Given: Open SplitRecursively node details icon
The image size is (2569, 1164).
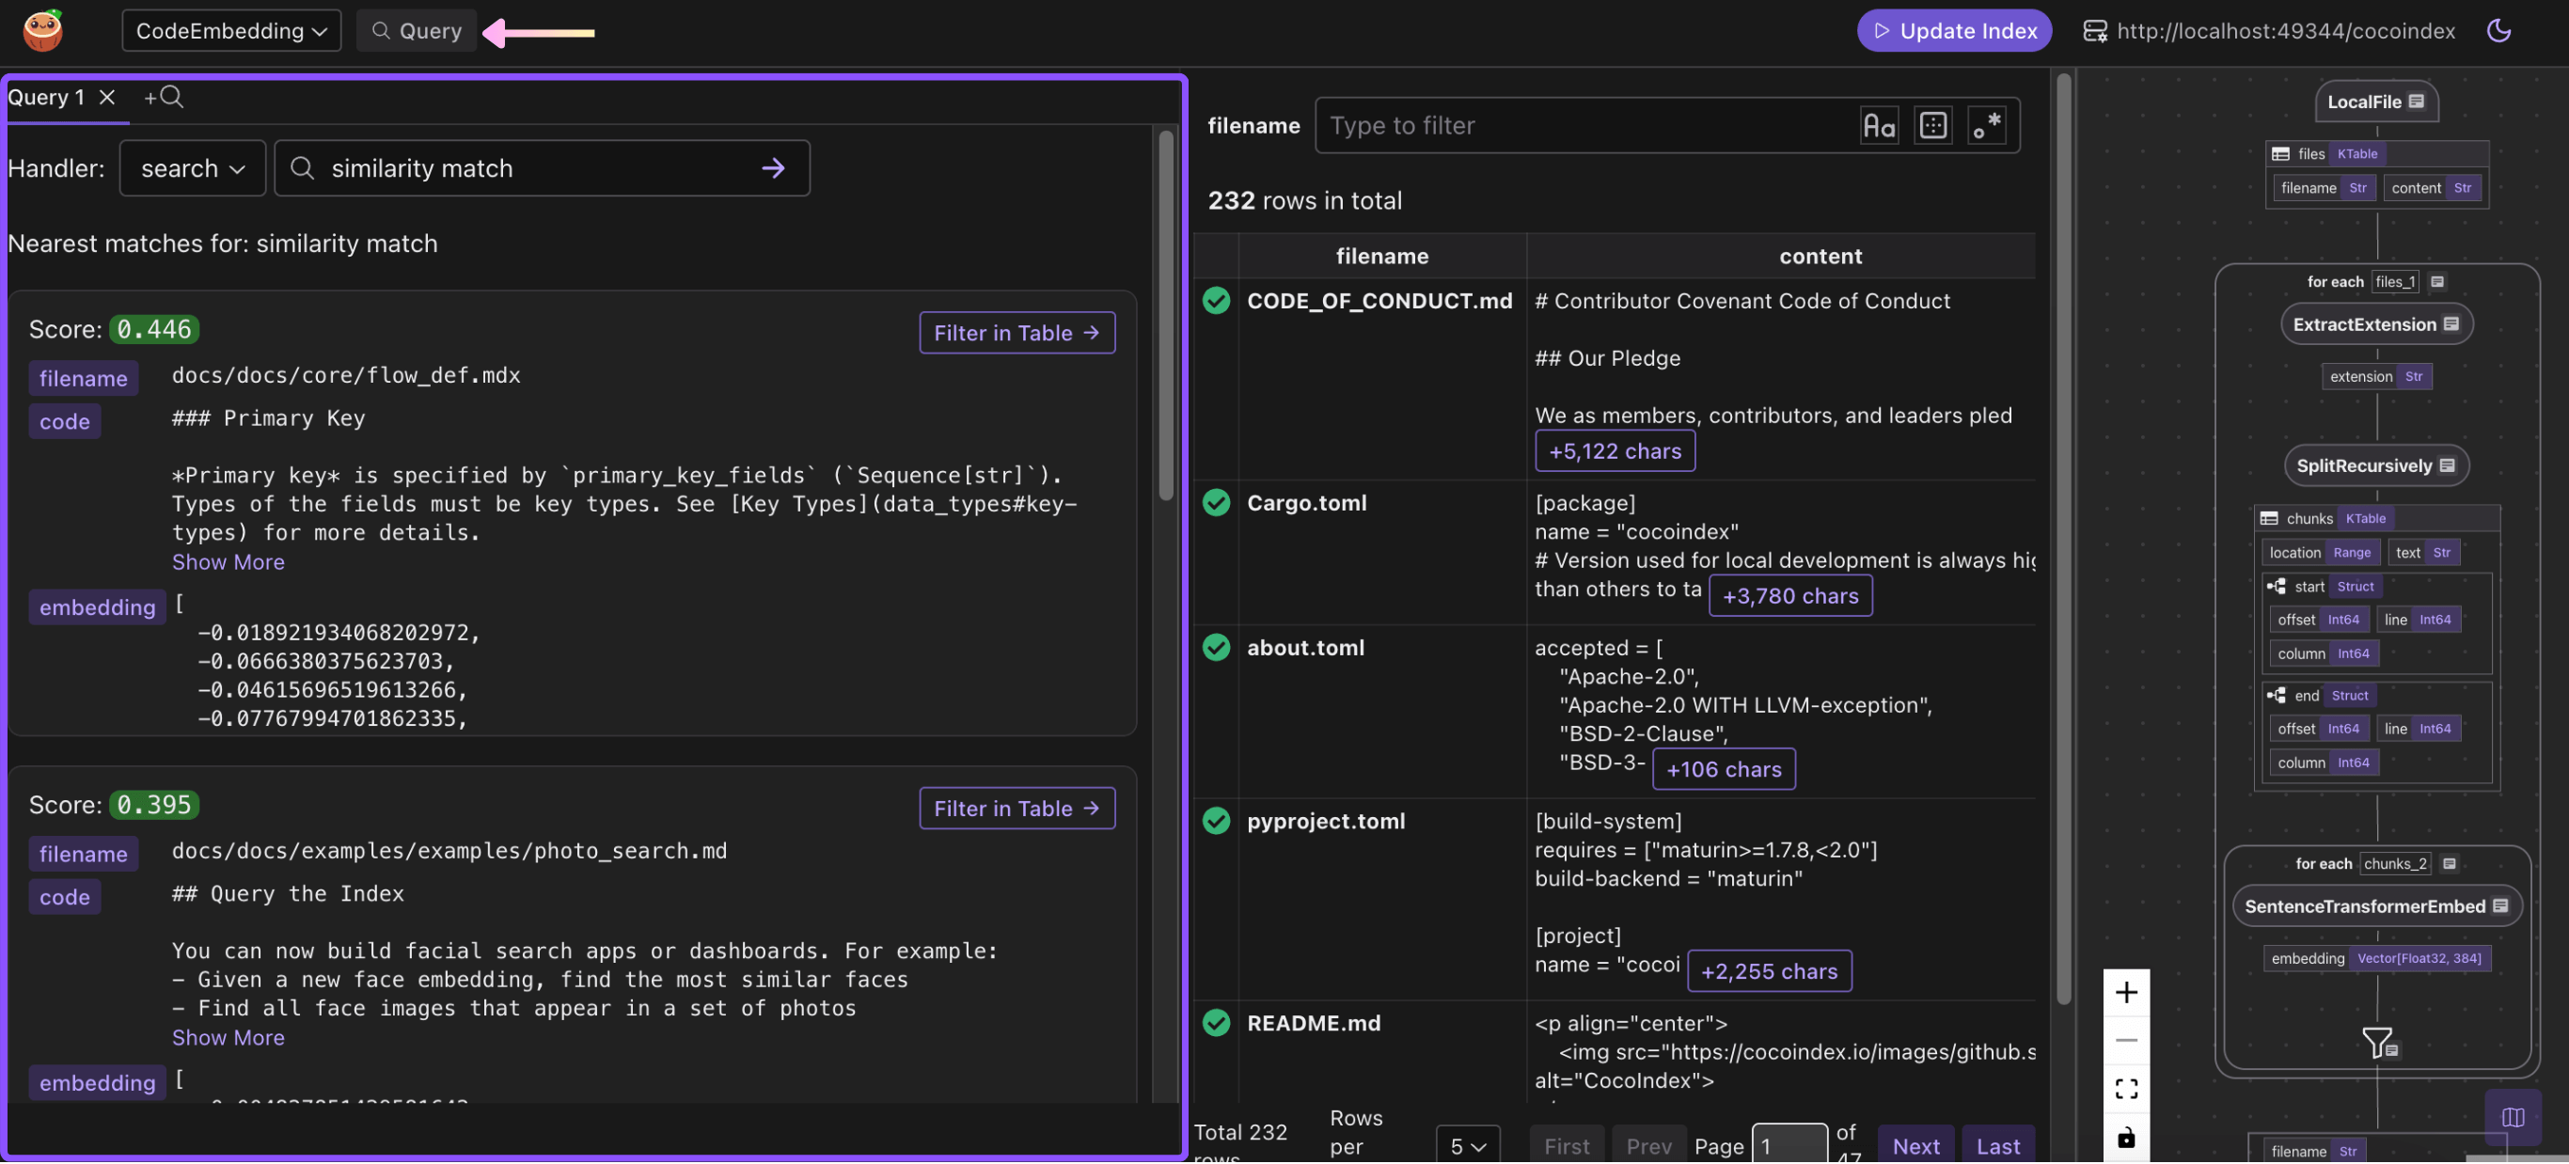Looking at the screenshot, I should point(2447,465).
